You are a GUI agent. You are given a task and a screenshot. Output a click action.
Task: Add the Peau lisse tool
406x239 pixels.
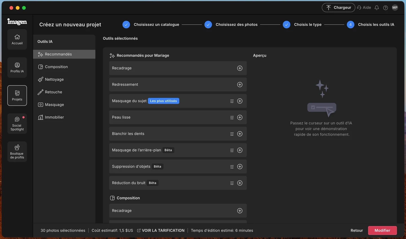click(240, 117)
